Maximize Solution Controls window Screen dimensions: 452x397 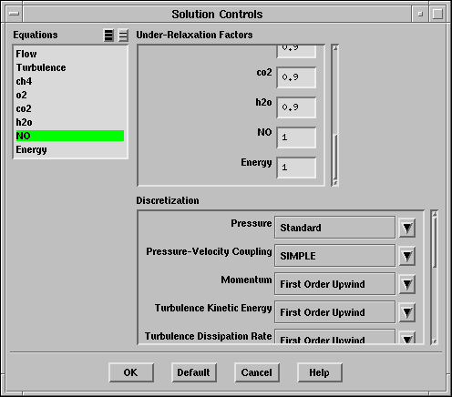(x=437, y=14)
